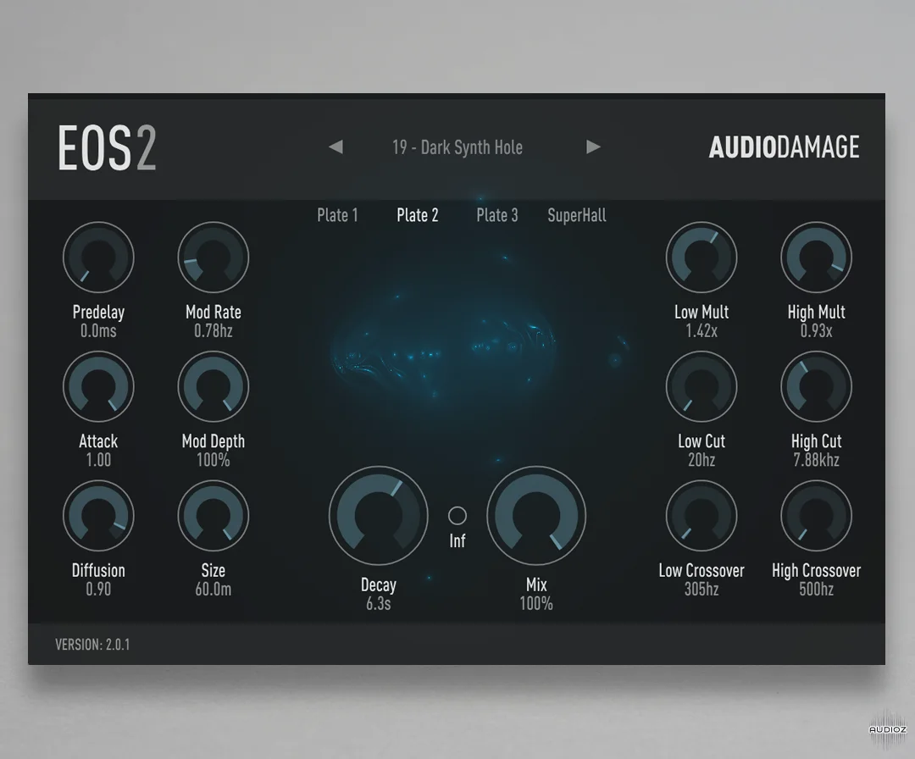Click the VERSION: 2.0.1 text

click(93, 645)
